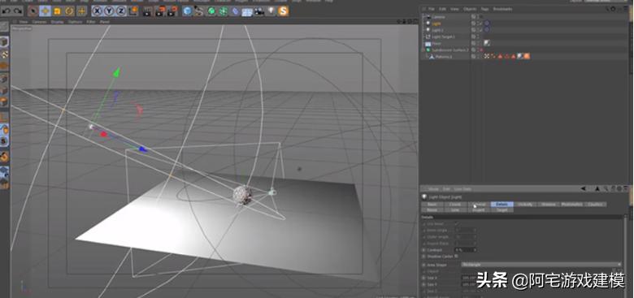Click the Contrast value field
634x298 pixels.
click(x=465, y=250)
